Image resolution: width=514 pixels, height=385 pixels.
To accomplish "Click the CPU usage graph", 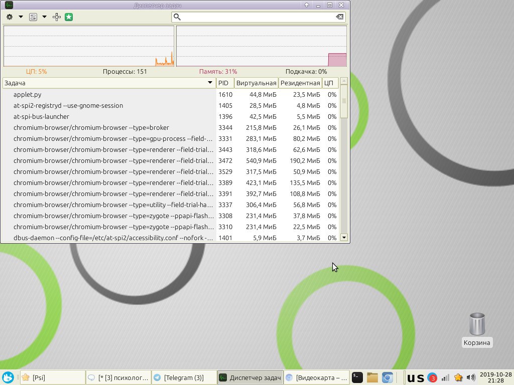I will pyautogui.click(x=89, y=46).
